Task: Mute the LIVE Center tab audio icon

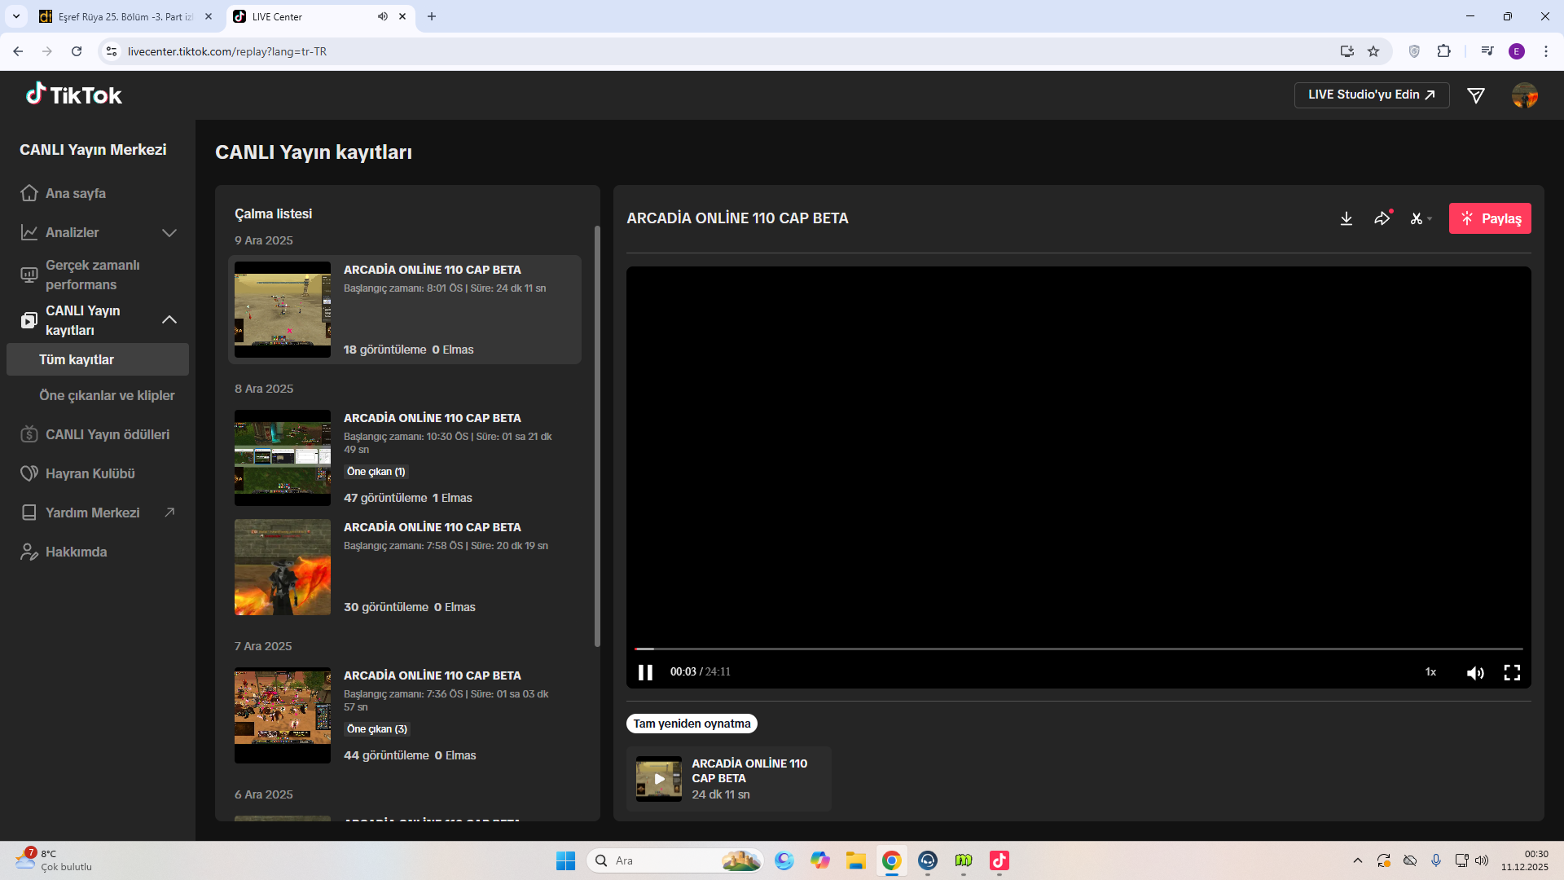Action: tap(382, 16)
